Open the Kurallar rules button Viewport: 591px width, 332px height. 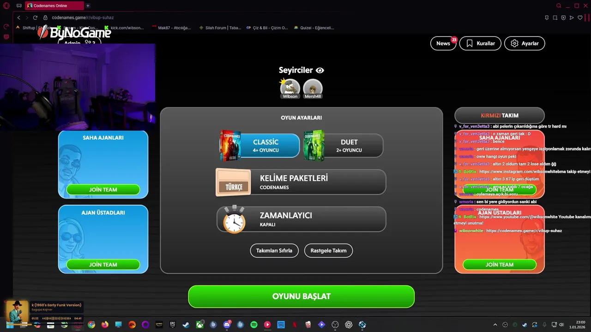coord(480,43)
